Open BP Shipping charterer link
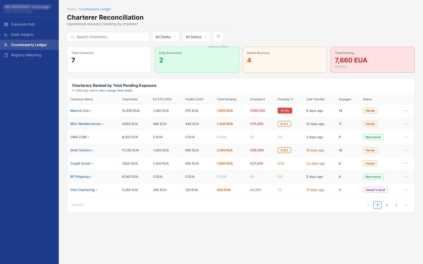 tap(81, 177)
